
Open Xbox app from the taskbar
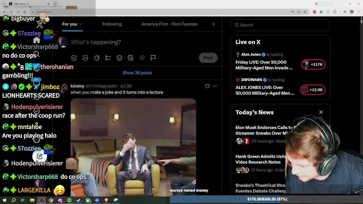coord(88,200)
